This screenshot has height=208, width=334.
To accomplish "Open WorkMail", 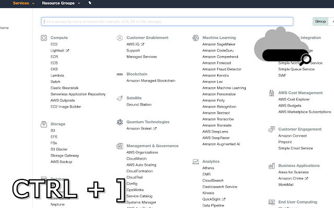I will pos(286,185).
